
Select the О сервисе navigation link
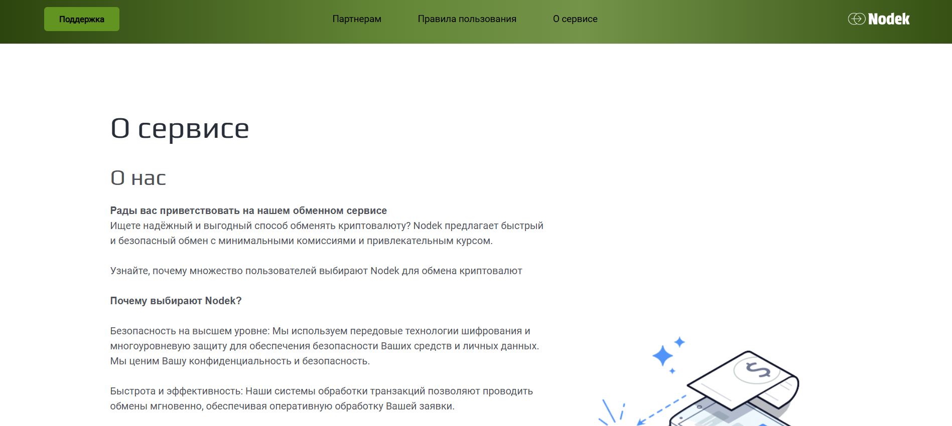(575, 19)
